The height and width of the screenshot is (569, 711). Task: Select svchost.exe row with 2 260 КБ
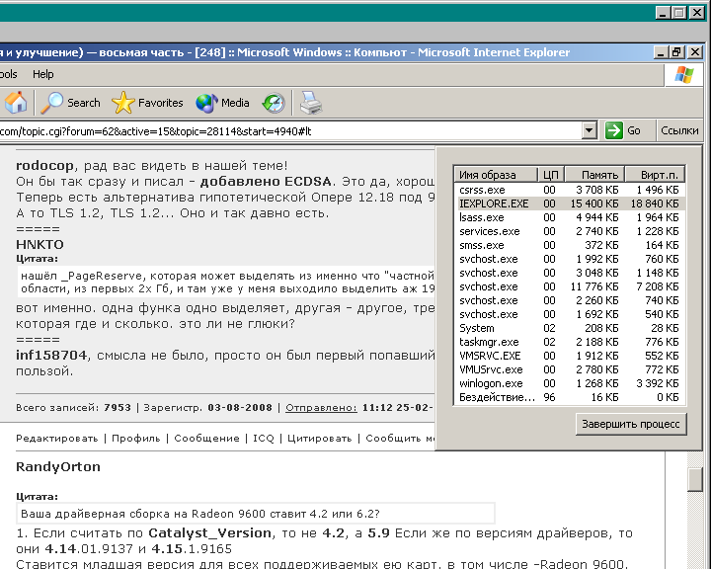pos(569,300)
